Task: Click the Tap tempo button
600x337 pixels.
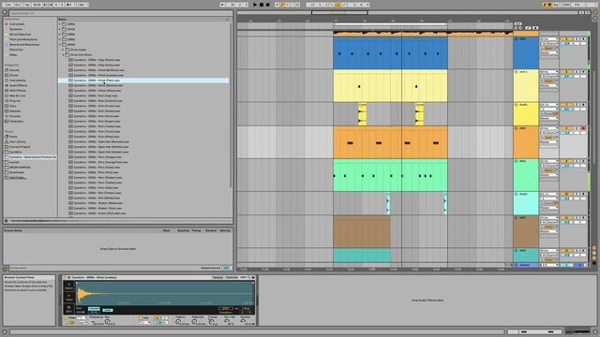Action: 27,5
